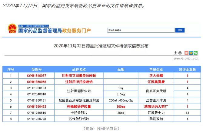Click the download icon

coord(175,53)
